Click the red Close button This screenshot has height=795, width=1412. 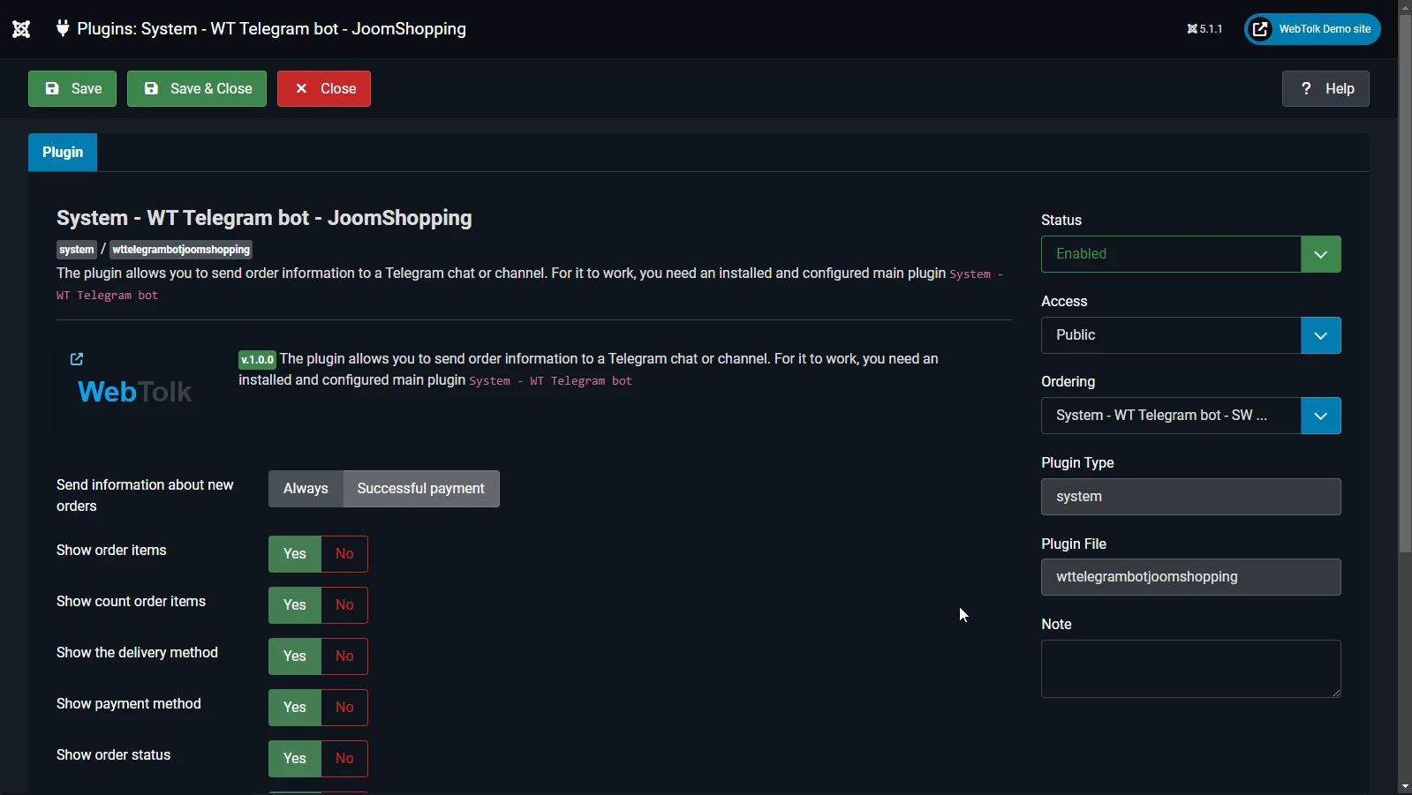coord(324,88)
